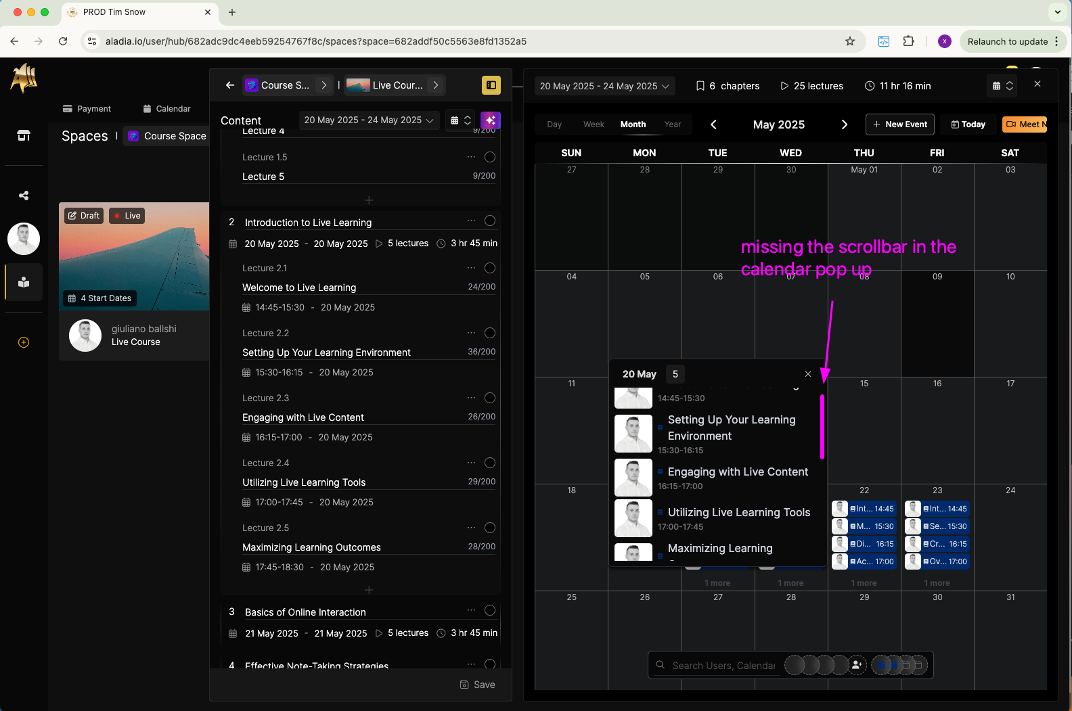Image resolution: width=1072 pixels, height=711 pixels.
Task: Open the Live Course card thumbnail
Action: [134, 256]
